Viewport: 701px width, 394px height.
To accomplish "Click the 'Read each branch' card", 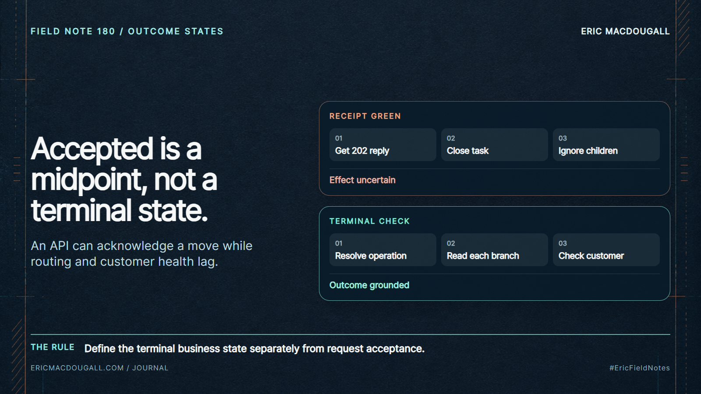I will coord(494,250).
